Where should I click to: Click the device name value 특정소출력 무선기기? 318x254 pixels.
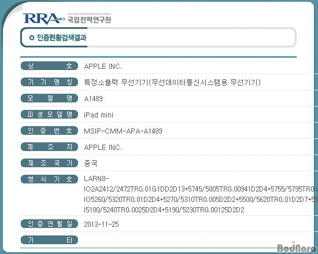[x=172, y=82]
